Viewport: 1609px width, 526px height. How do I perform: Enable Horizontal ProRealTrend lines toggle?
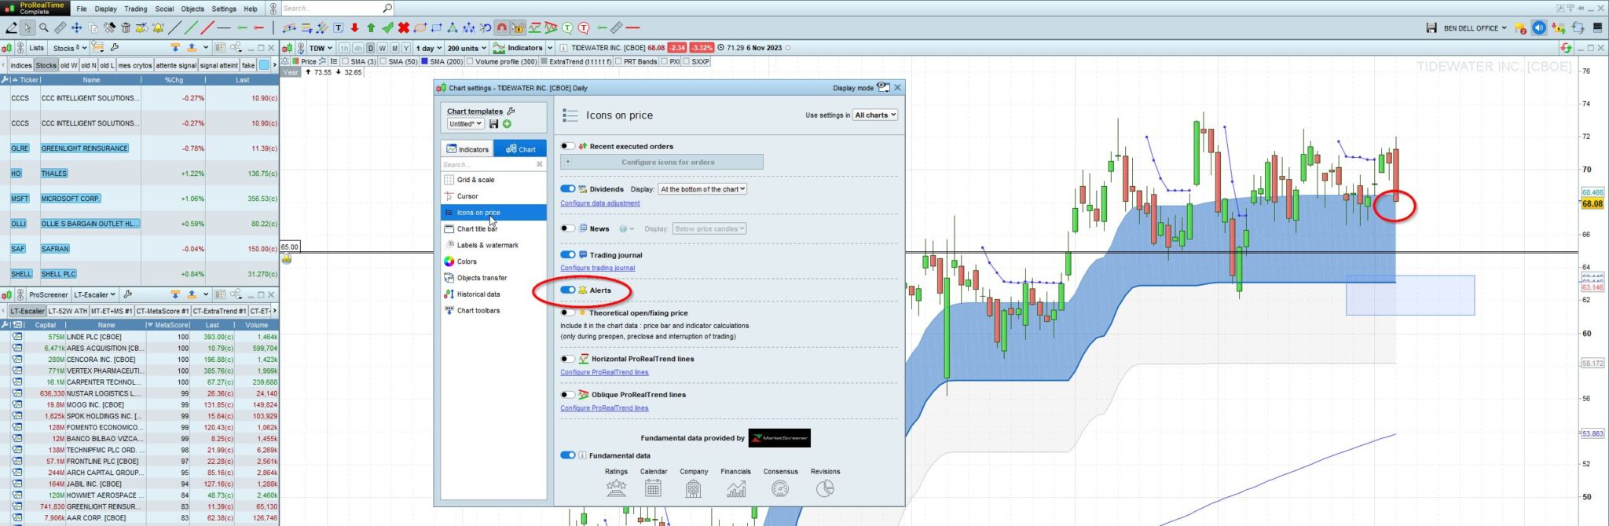coord(567,359)
